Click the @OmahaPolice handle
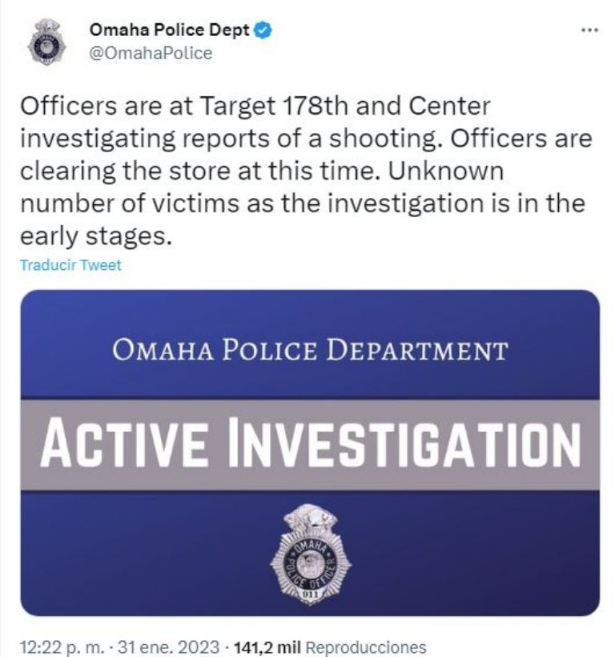 click(x=151, y=53)
